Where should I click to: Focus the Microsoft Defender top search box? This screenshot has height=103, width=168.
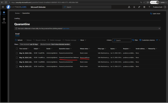[x=87, y=7]
